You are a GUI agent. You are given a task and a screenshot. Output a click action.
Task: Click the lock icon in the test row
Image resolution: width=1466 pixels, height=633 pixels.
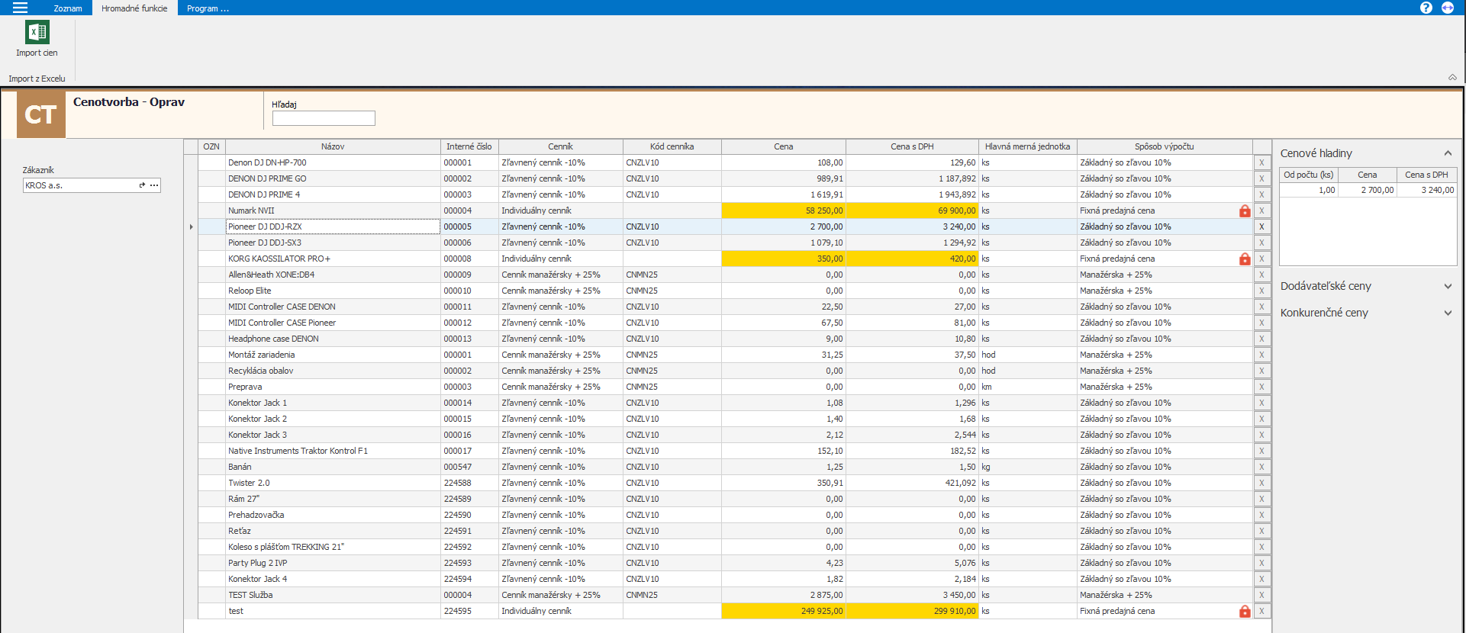(1245, 611)
